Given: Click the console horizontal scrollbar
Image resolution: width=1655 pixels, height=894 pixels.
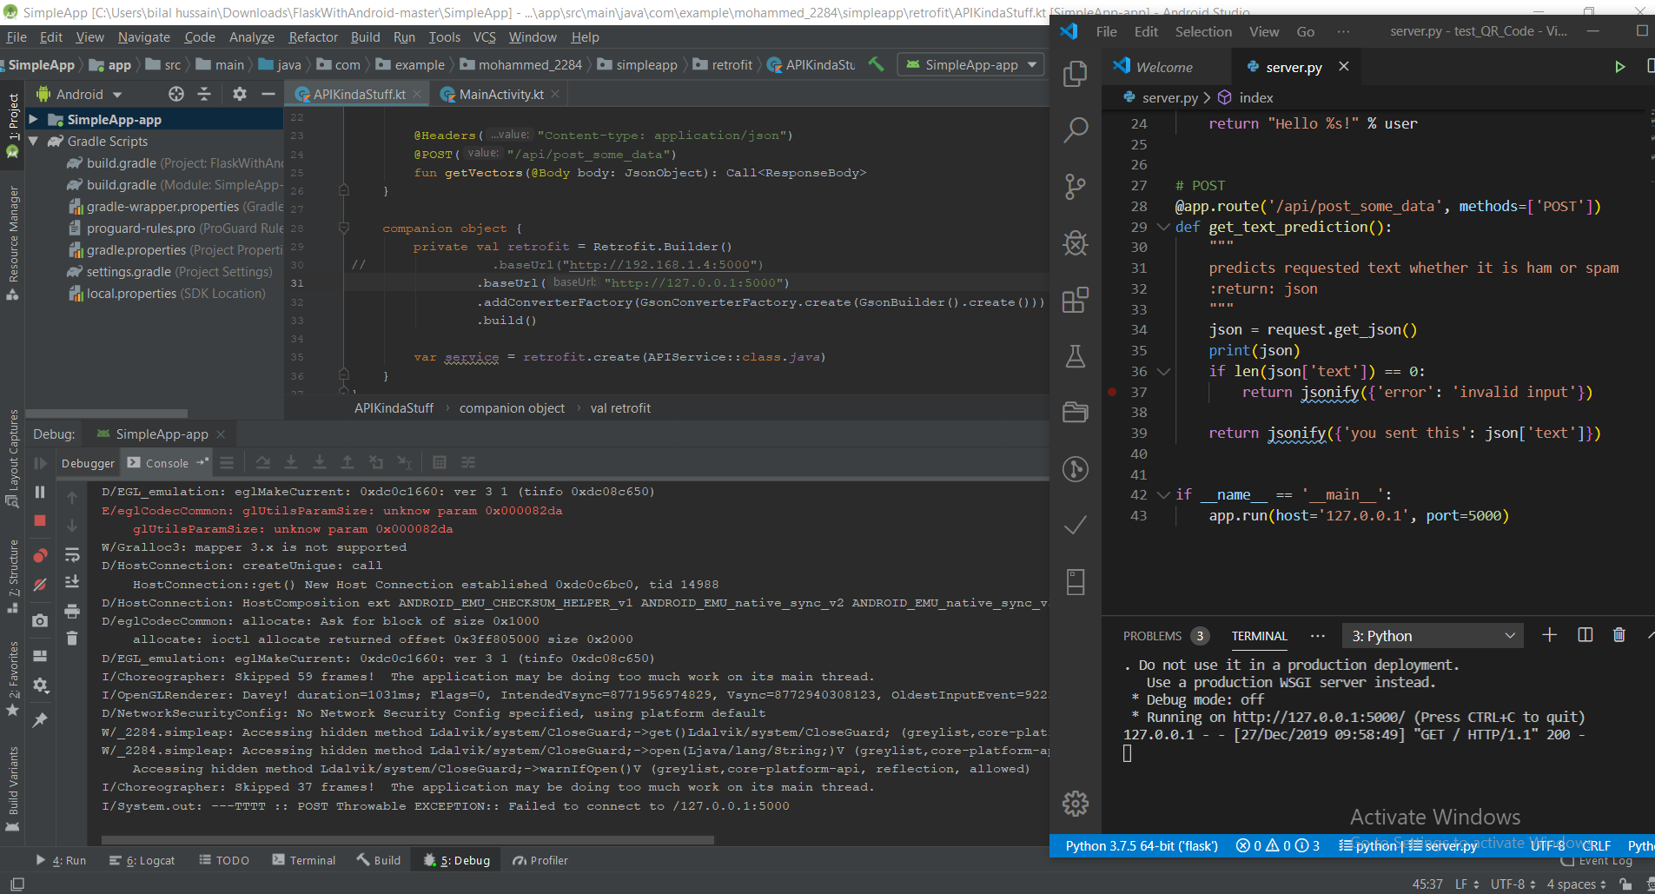Looking at the screenshot, I should (x=407, y=840).
